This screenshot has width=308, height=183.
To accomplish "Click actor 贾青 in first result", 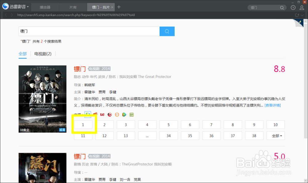I will tap(102, 92).
